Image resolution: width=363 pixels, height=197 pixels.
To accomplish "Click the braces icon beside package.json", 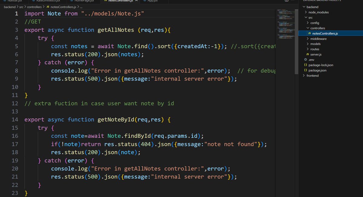I will point(305,70).
